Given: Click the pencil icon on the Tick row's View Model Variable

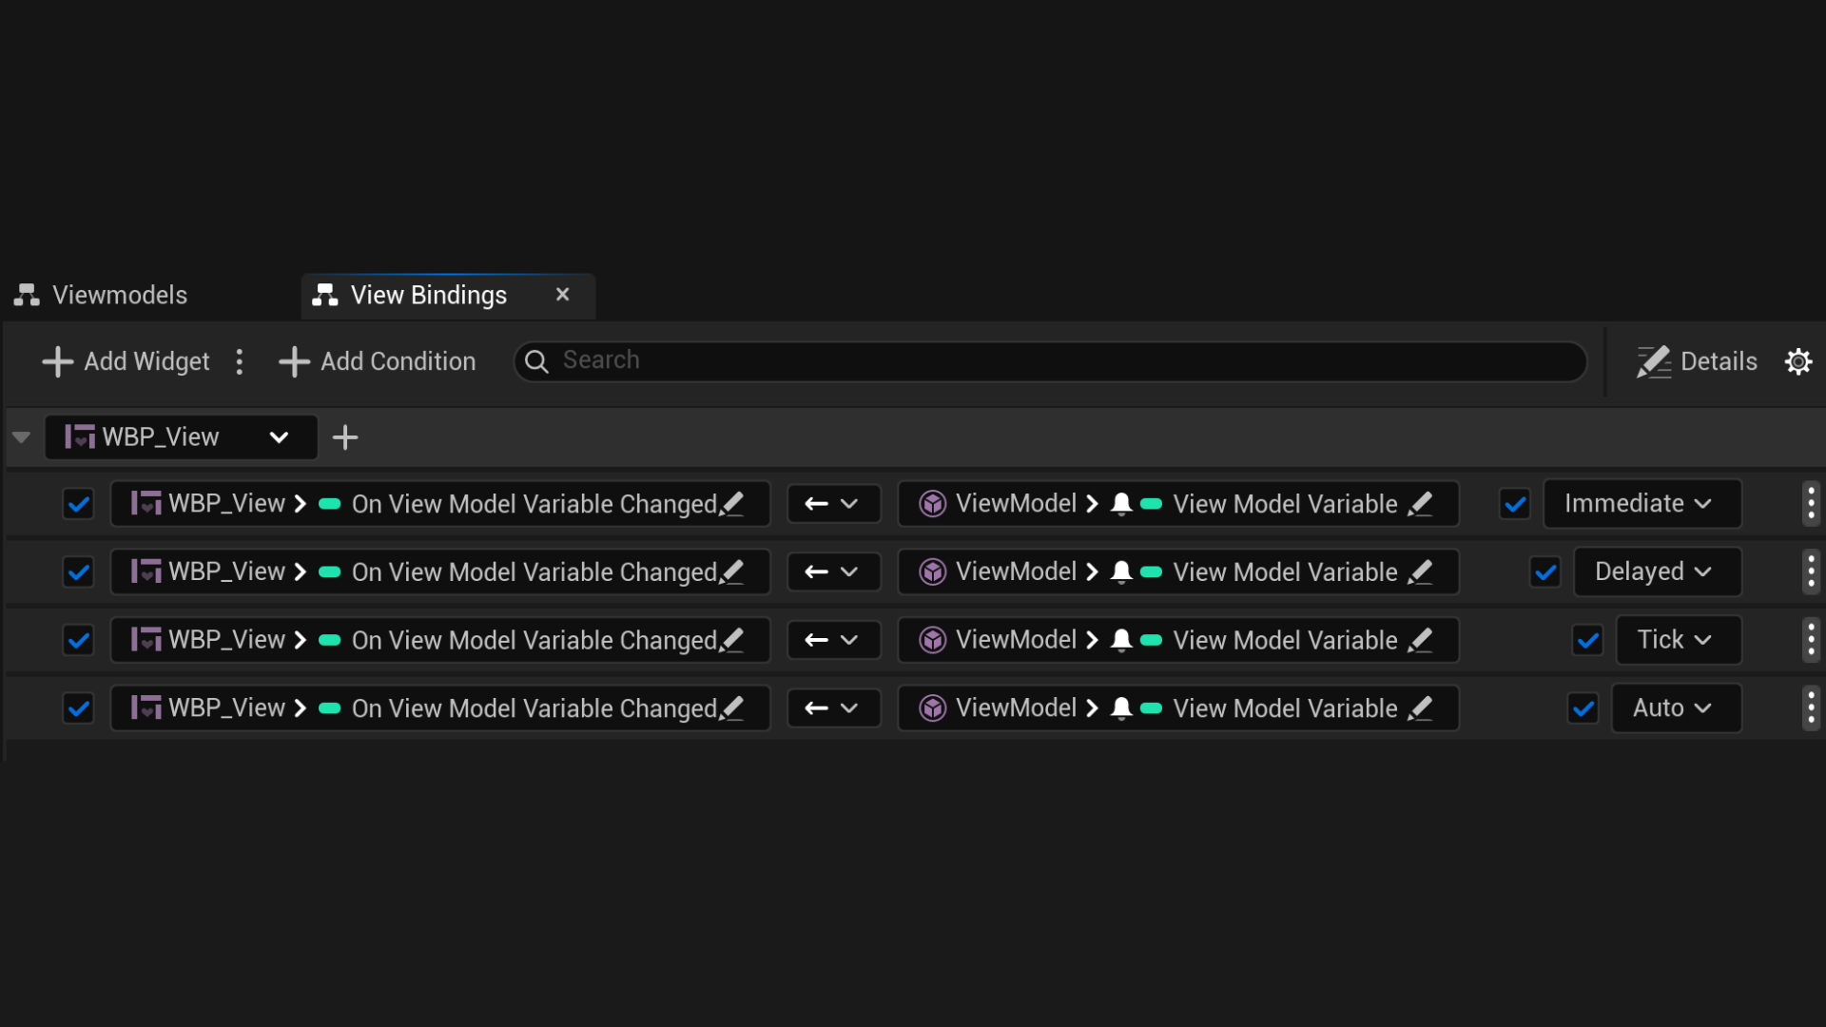Looking at the screenshot, I should point(1420,640).
